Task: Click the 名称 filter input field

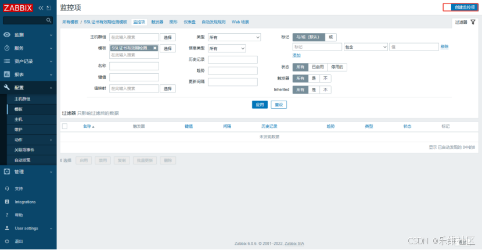Action: 134,66
